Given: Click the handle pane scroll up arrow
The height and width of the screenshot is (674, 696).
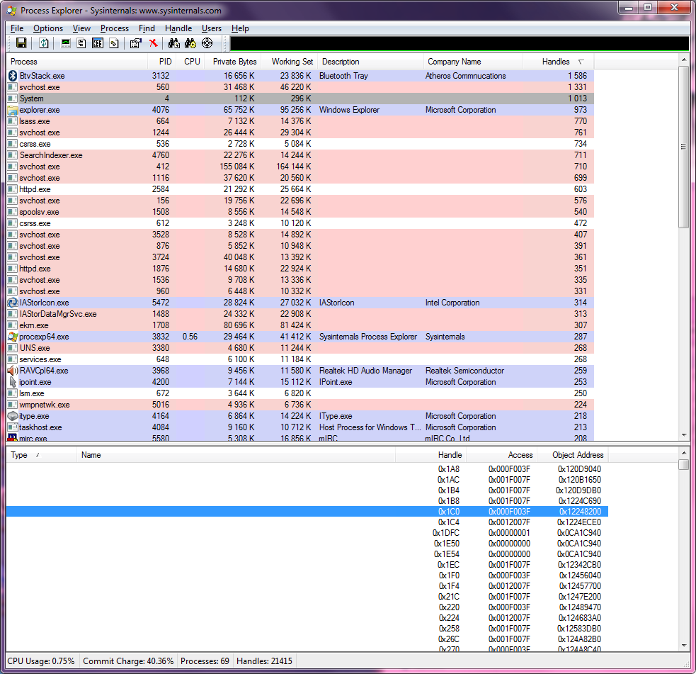Looking at the screenshot, I should [683, 453].
